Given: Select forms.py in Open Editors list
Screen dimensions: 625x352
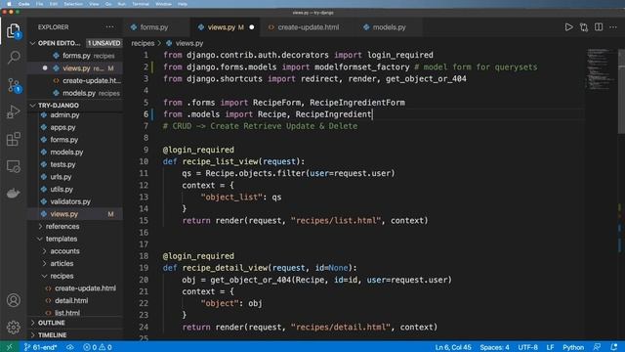Looking at the screenshot, I should (76, 56).
